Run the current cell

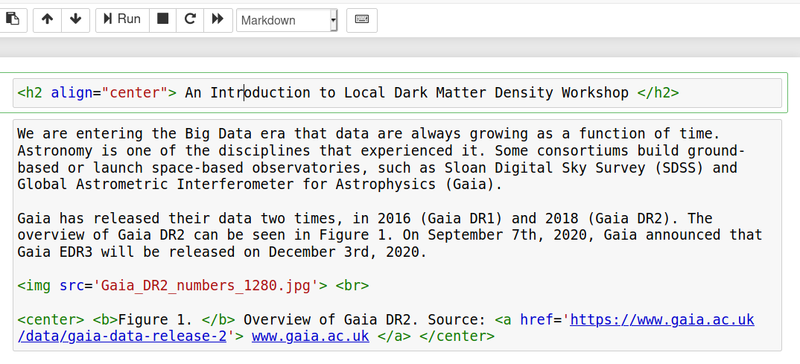tap(122, 20)
